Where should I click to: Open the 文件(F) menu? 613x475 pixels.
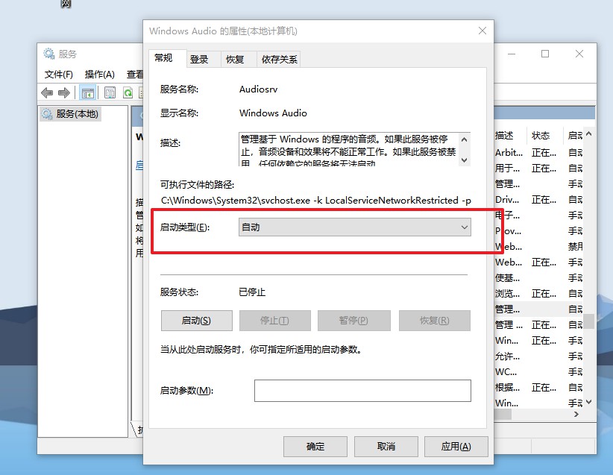point(59,75)
